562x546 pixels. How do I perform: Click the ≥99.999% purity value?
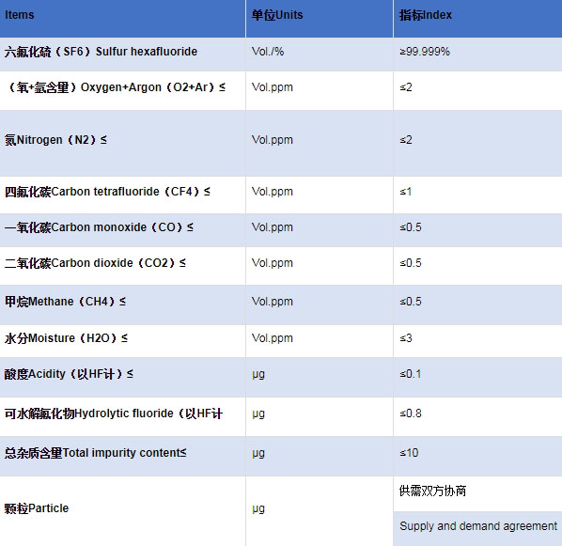425,52
